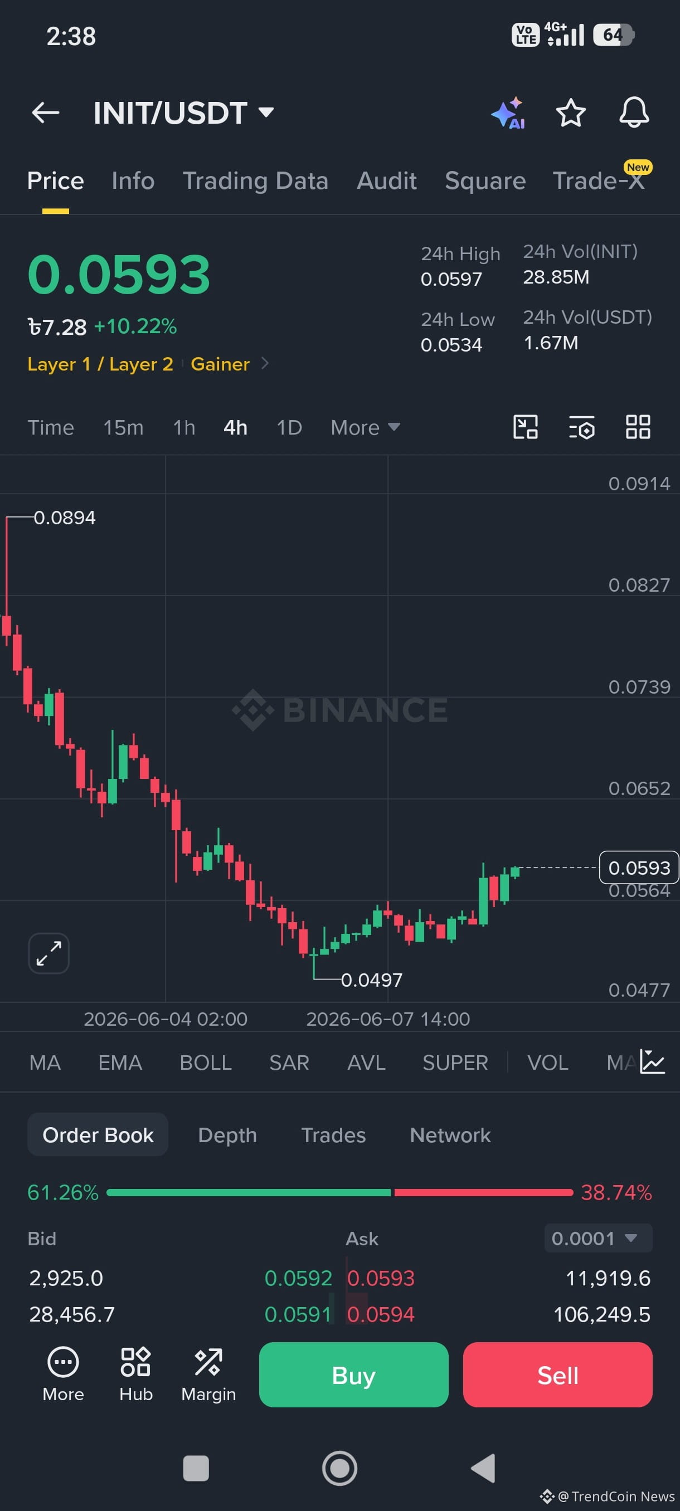Screen dimensions: 680x1511
Task: Tap Android recent apps square button
Action: click(x=196, y=1469)
